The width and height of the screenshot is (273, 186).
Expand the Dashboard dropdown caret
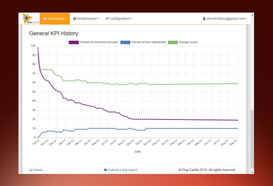[65, 19]
